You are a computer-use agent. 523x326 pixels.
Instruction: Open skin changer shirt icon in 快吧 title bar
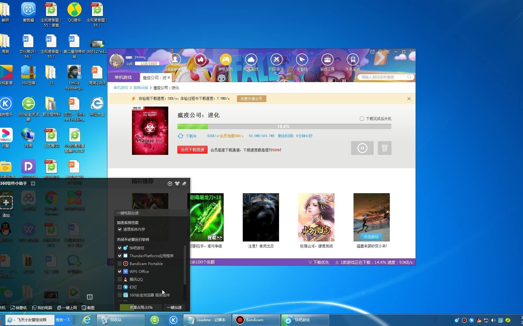pos(380,52)
